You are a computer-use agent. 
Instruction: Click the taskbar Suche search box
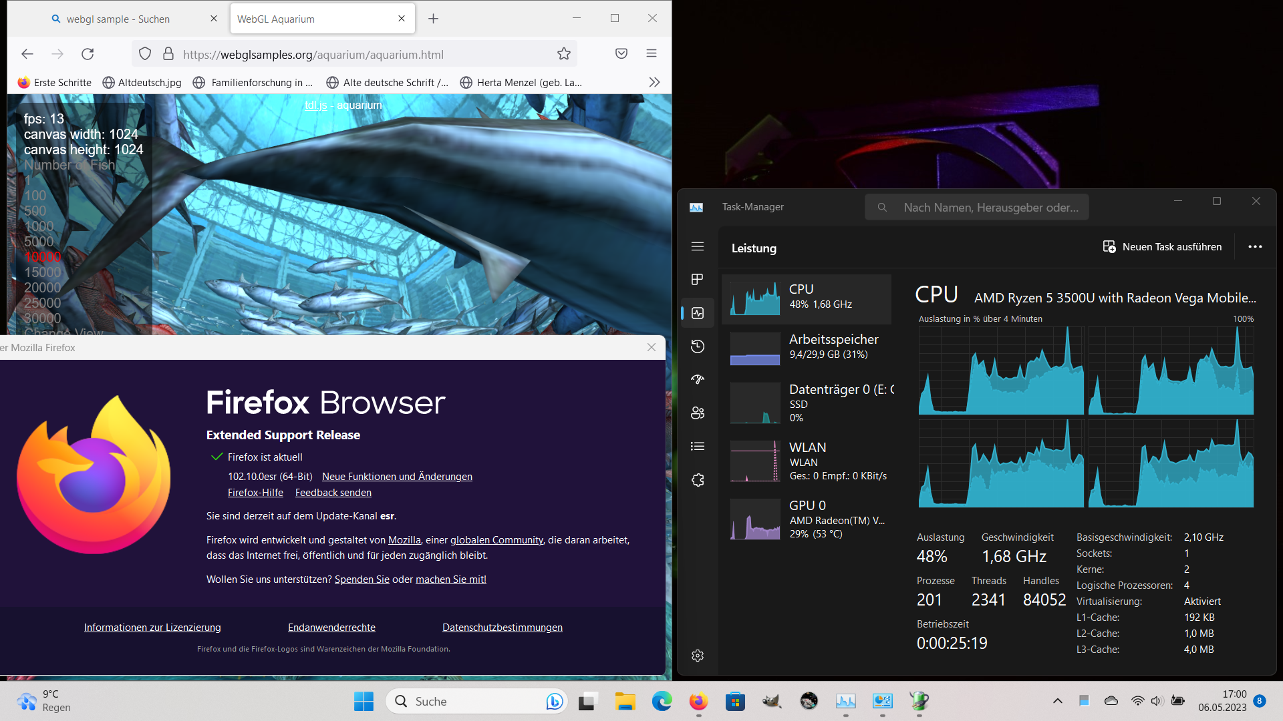(476, 701)
